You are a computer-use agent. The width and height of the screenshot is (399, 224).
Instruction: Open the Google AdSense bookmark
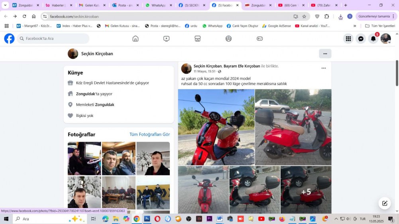276,26
